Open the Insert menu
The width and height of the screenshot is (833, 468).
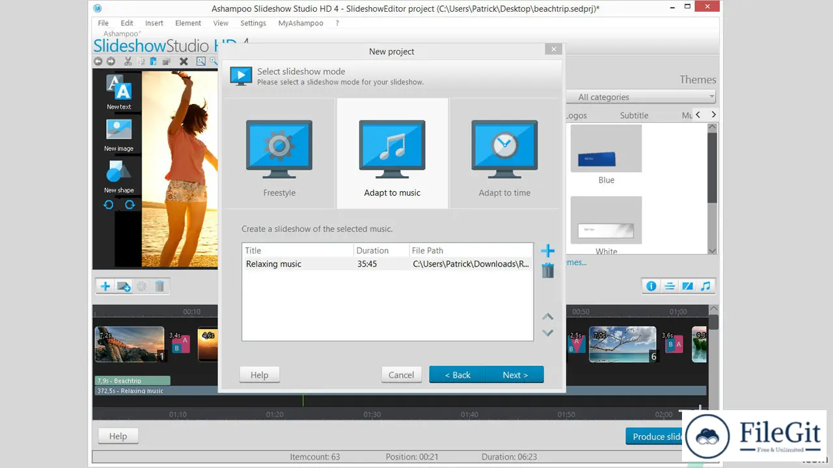click(x=154, y=23)
